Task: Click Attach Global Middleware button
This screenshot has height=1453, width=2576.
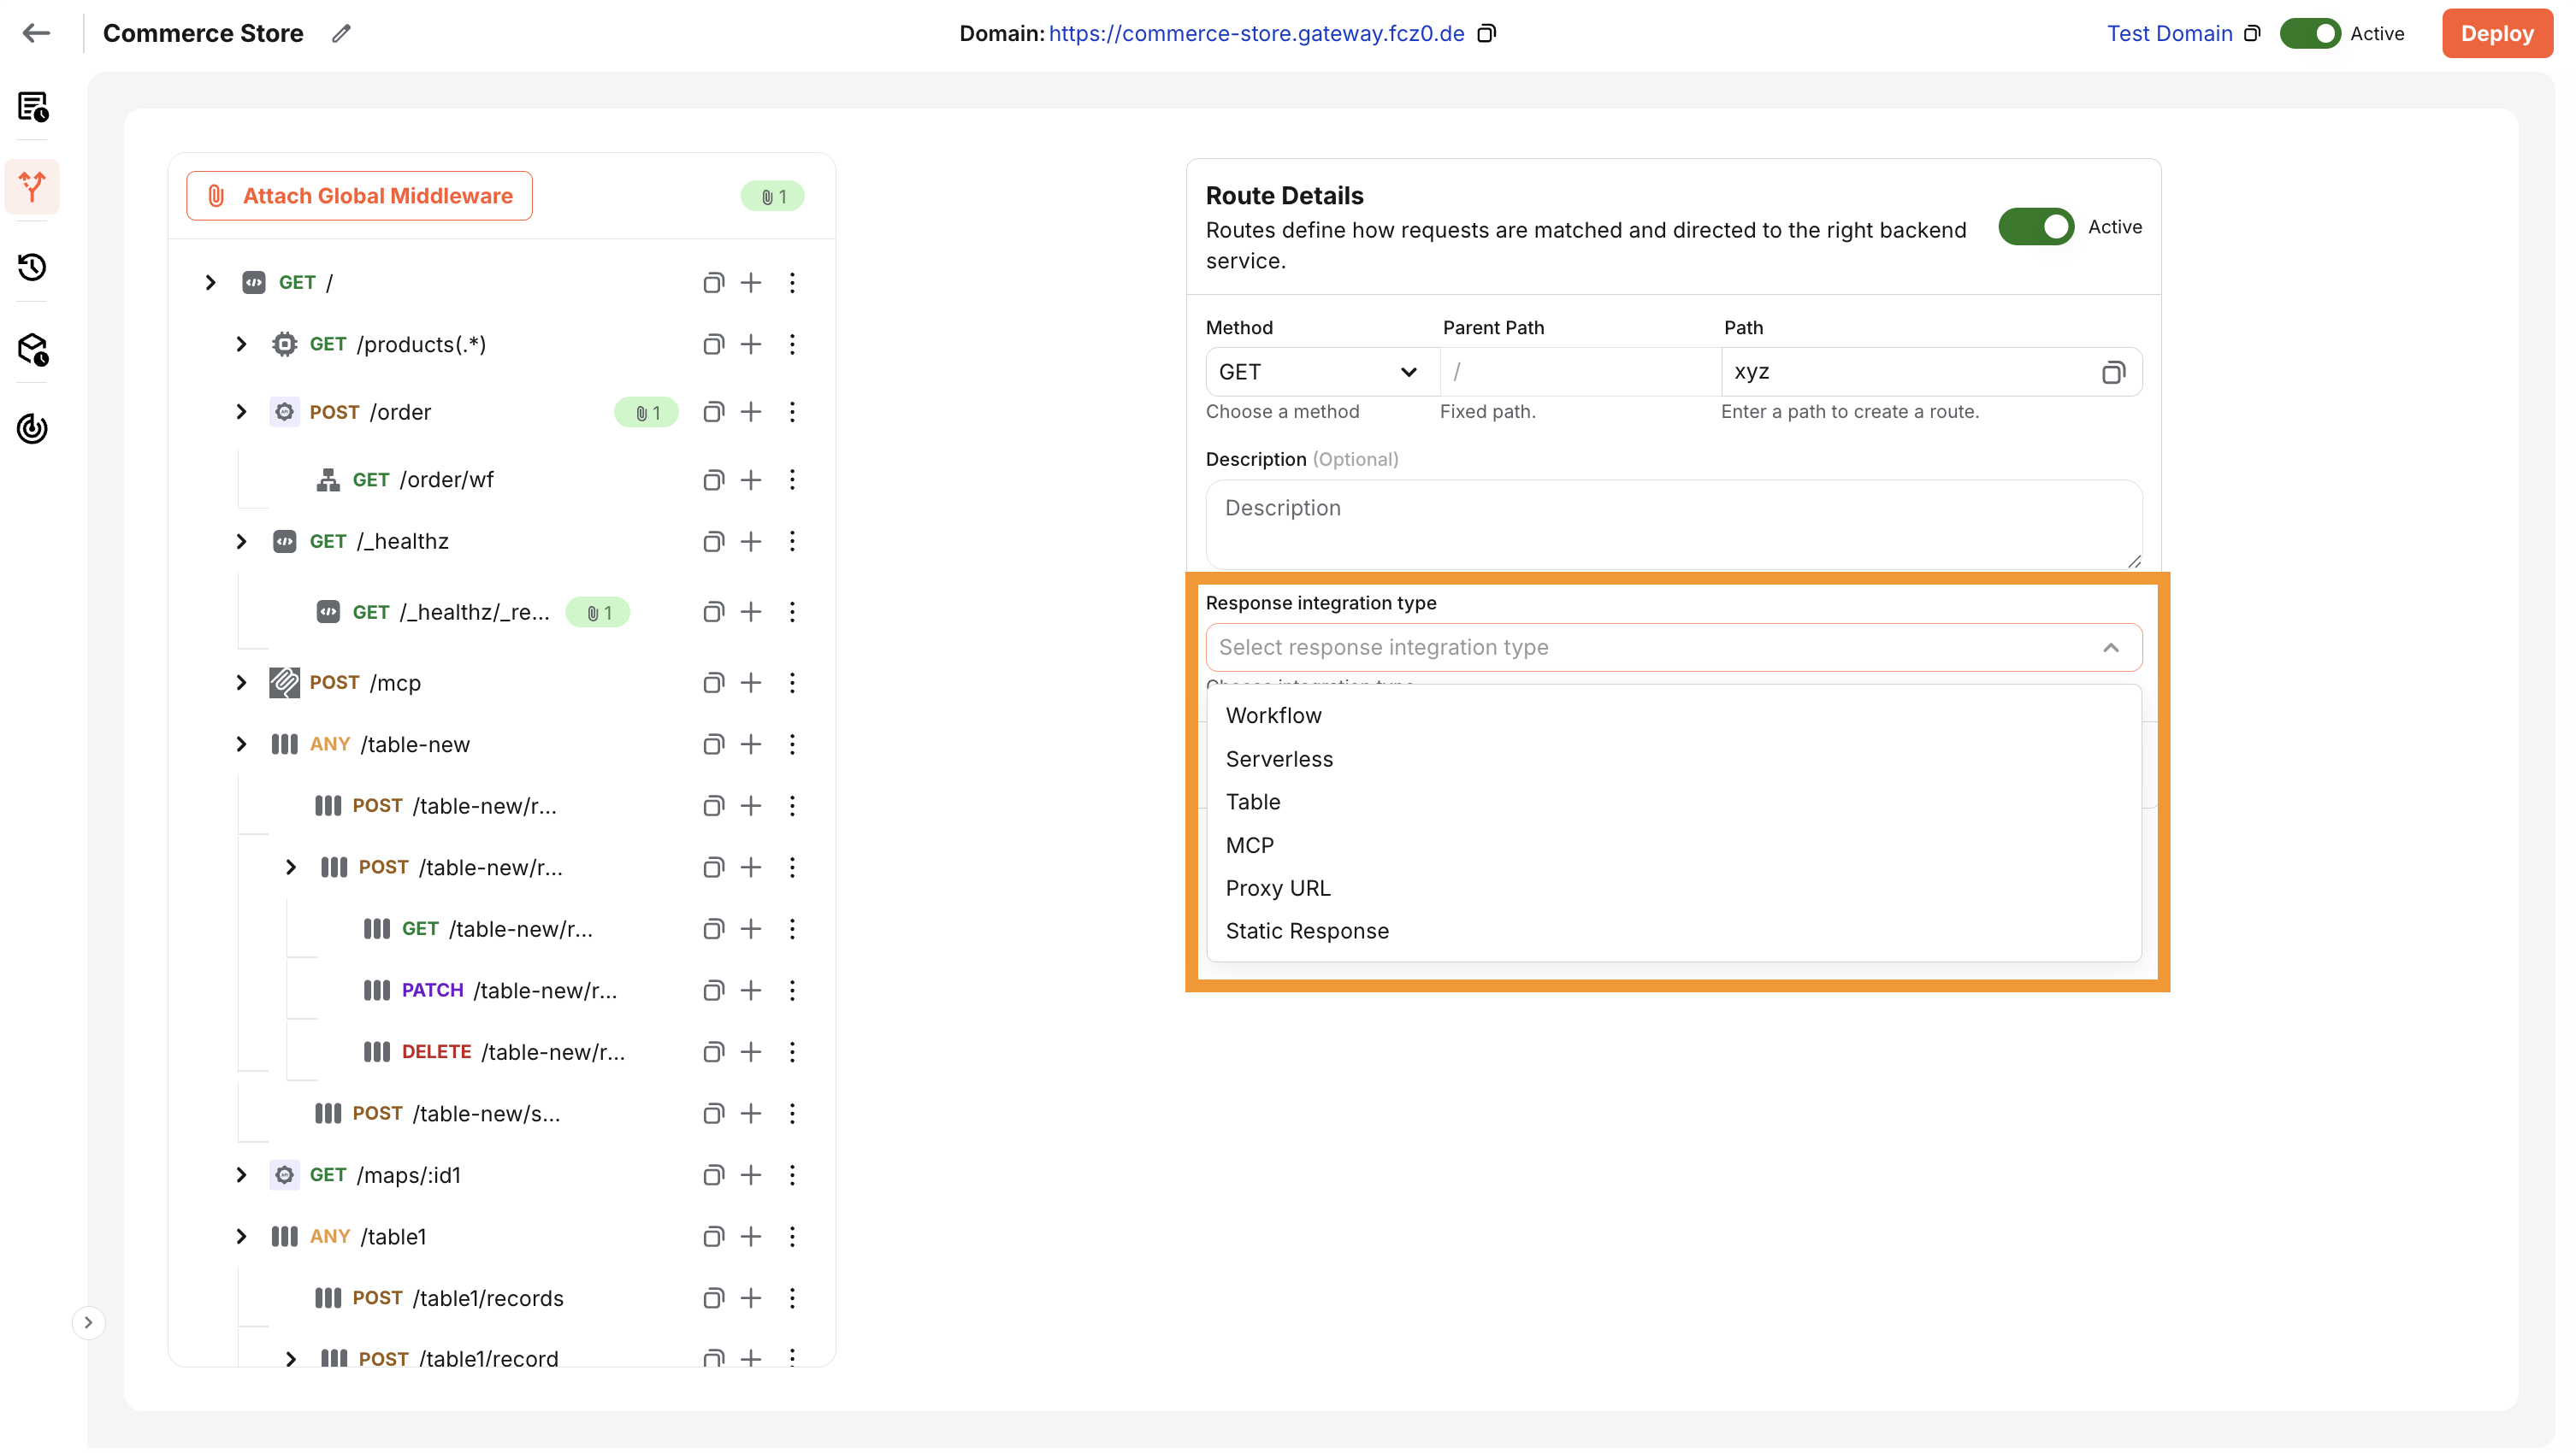Action: pos(359,196)
